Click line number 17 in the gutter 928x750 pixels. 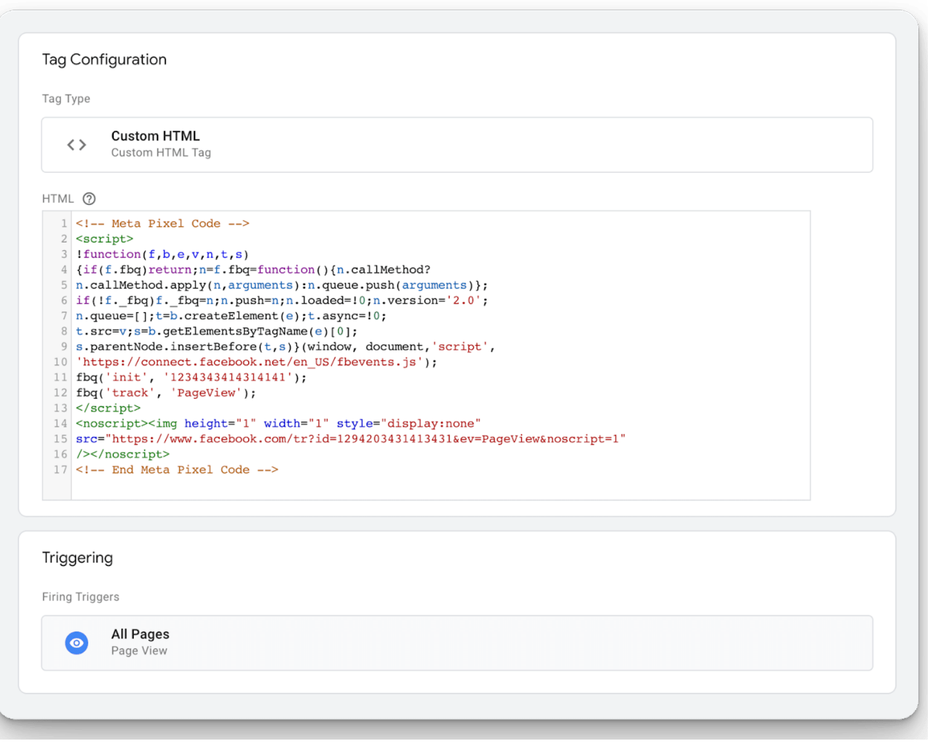point(60,470)
